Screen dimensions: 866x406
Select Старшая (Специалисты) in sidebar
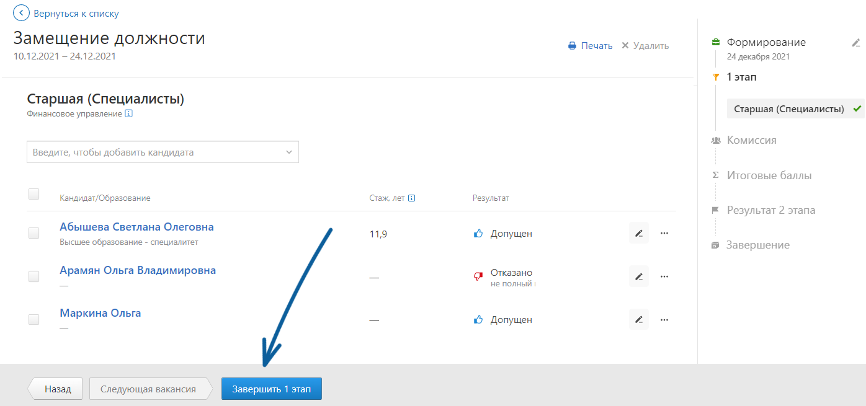tap(795, 108)
